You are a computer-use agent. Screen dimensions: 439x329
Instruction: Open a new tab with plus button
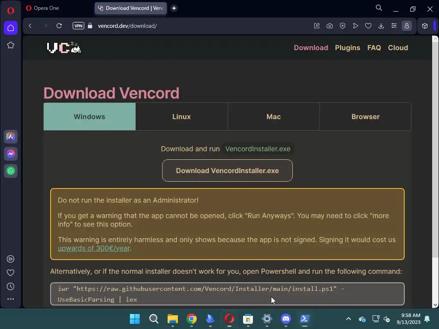(174, 8)
